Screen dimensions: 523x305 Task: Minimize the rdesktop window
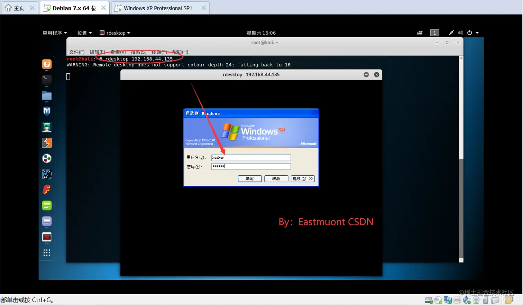(366, 75)
